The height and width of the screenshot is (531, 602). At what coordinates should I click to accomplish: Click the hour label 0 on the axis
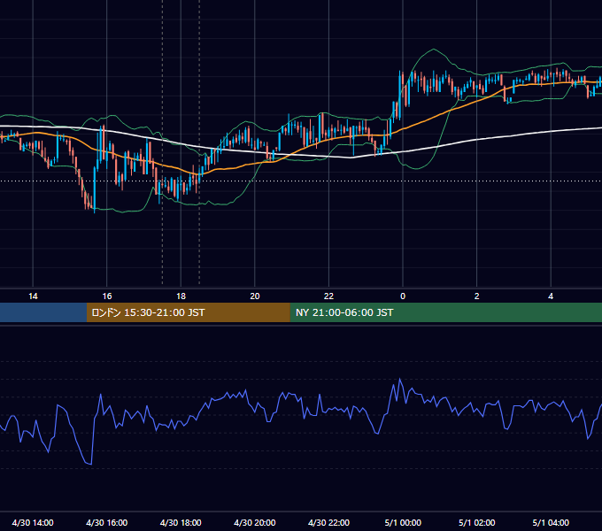coord(403,296)
